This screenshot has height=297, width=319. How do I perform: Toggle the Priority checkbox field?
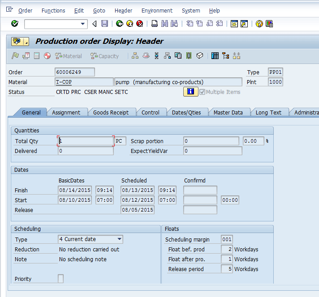pyautogui.click(x=61, y=279)
